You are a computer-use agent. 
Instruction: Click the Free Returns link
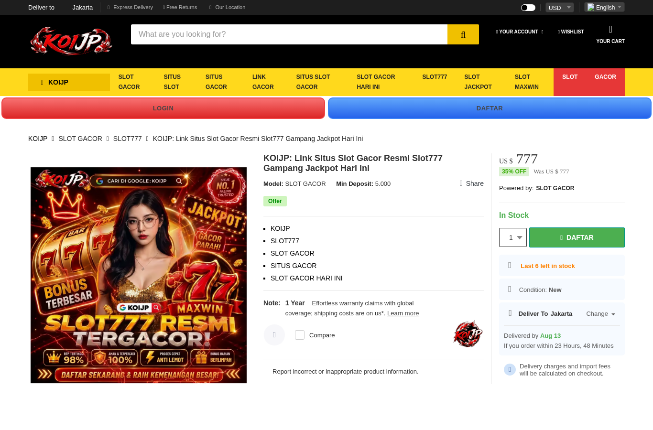tap(180, 8)
